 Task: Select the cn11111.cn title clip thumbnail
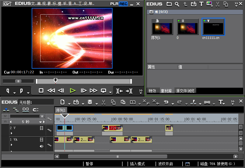click(213, 27)
